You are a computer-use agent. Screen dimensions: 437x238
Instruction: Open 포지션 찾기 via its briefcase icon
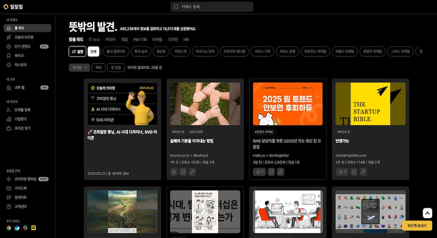tap(9, 129)
